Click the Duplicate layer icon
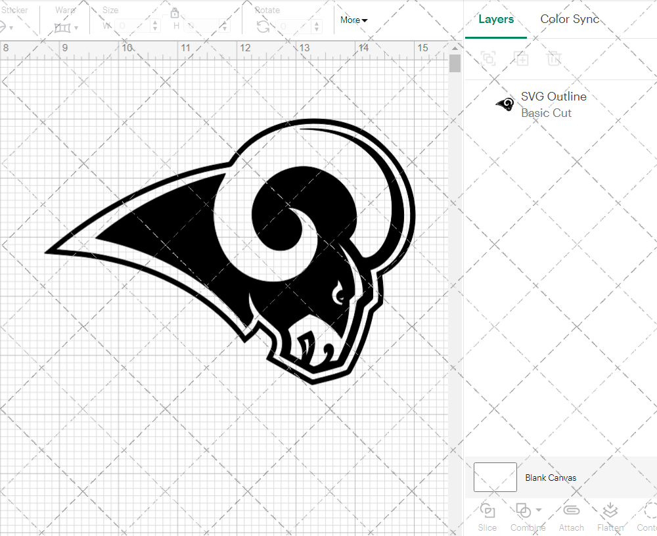 coord(522,58)
